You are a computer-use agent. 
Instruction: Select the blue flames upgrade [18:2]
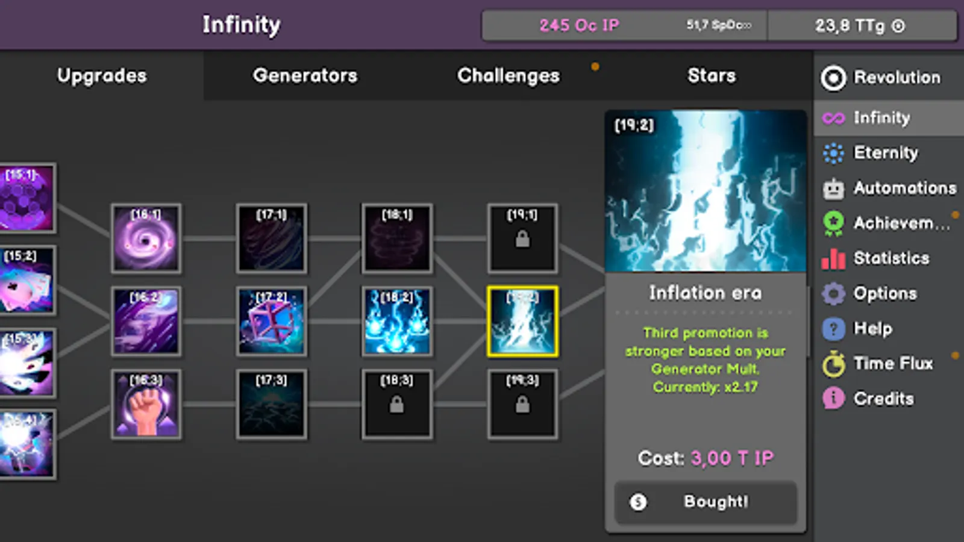(397, 320)
